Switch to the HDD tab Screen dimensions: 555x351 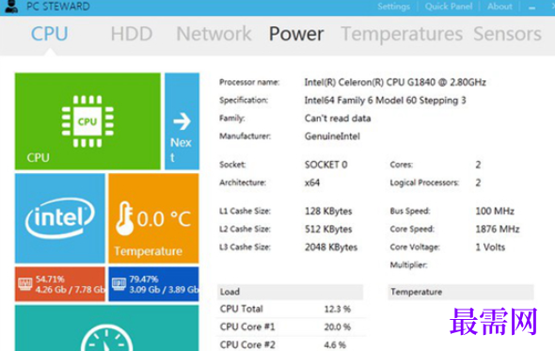[132, 34]
